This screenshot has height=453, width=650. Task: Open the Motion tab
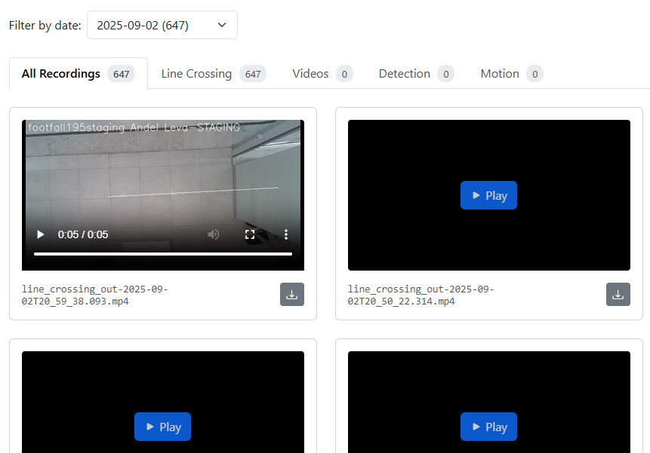(500, 73)
